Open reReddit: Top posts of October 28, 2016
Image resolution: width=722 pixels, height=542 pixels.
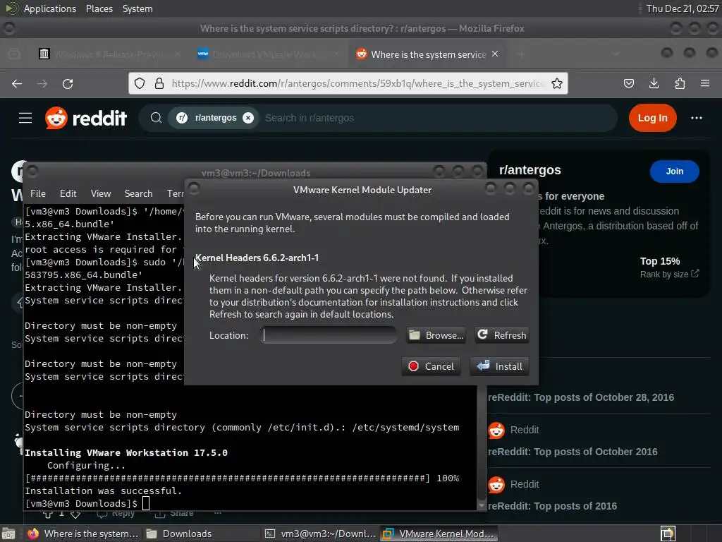(x=581, y=397)
